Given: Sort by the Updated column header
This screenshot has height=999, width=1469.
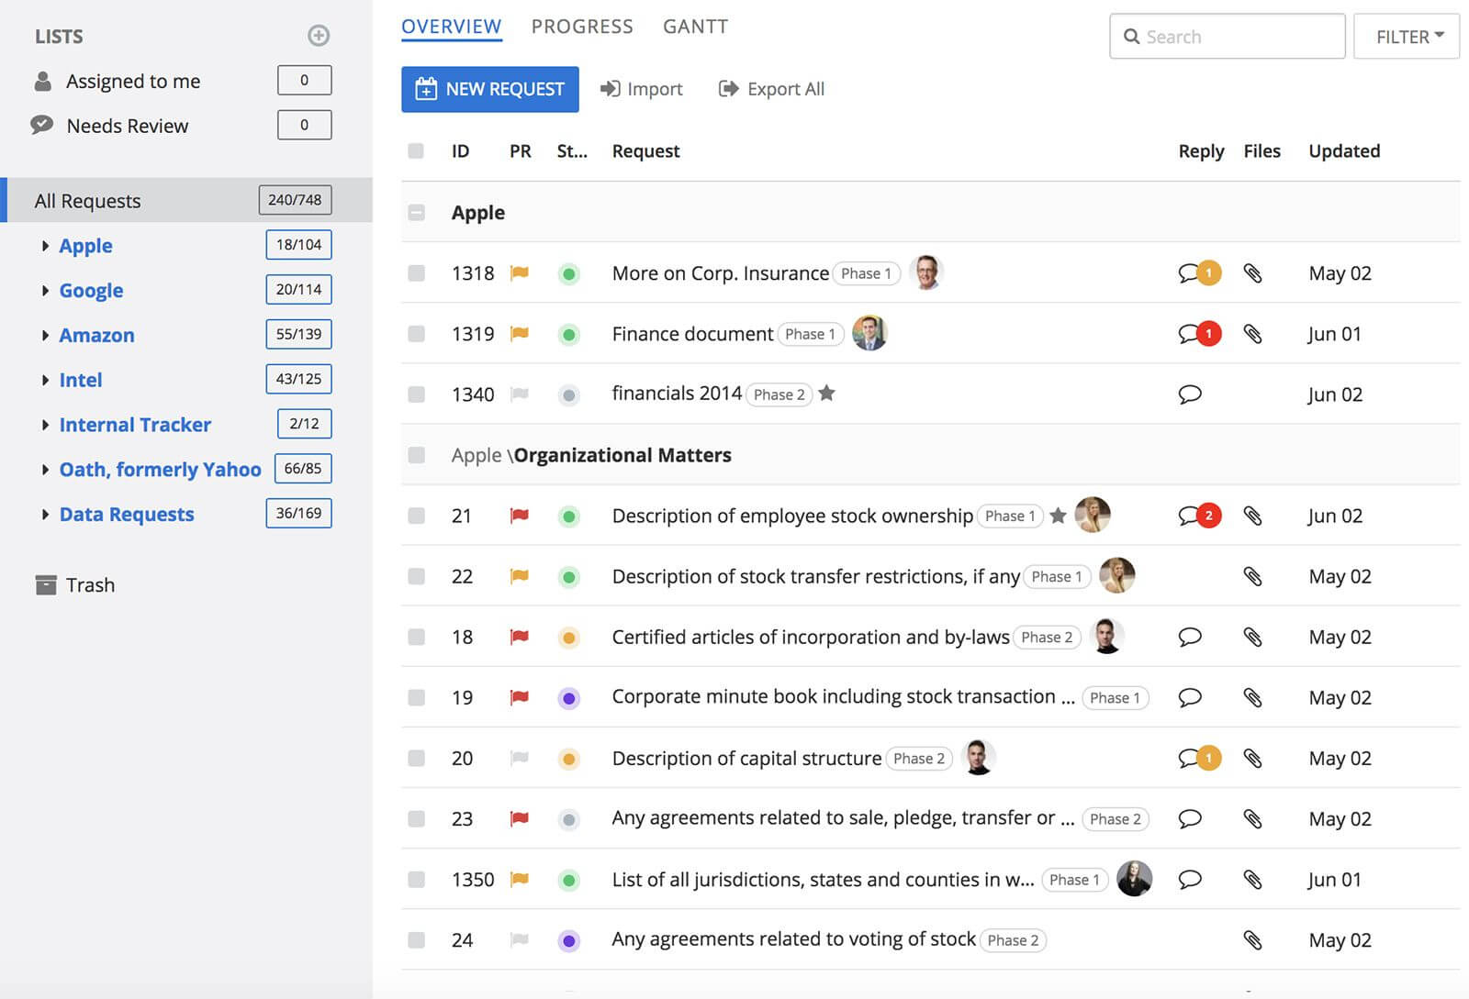Looking at the screenshot, I should coord(1344,150).
